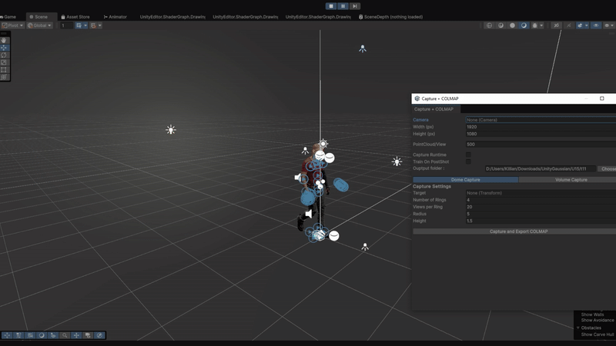Step forward one frame
The width and height of the screenshot is (616, 346).
[x=354, y=6]
